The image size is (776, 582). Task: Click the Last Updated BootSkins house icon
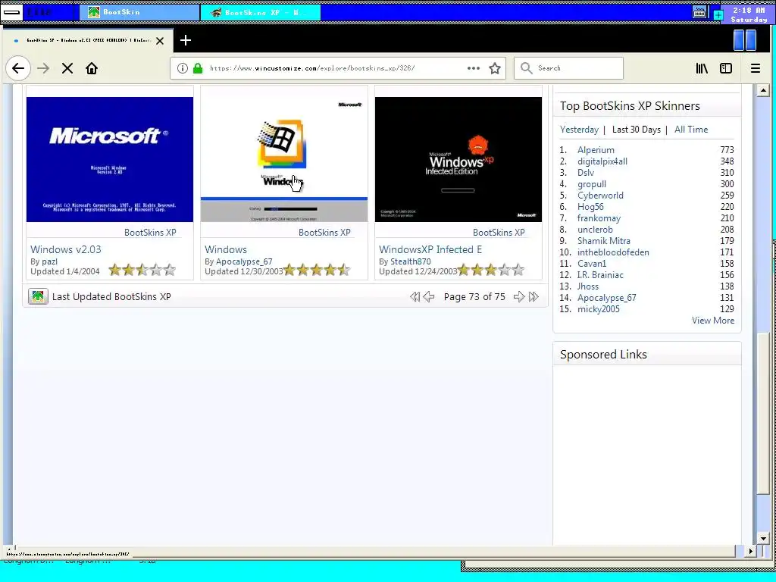38,296
